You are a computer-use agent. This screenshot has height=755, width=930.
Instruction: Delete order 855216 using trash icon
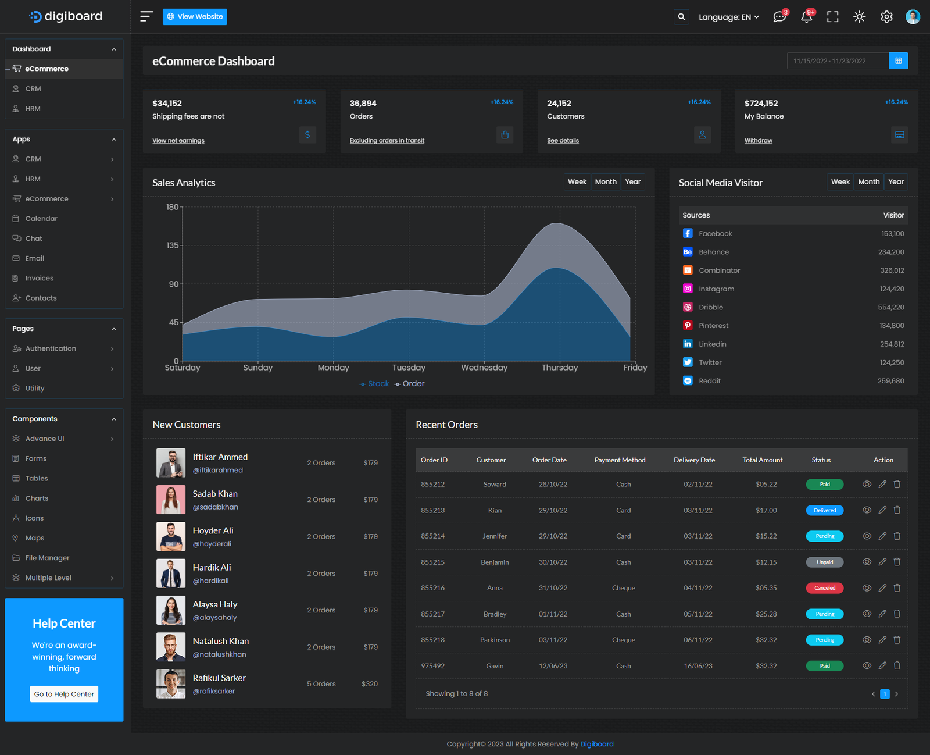897,588
